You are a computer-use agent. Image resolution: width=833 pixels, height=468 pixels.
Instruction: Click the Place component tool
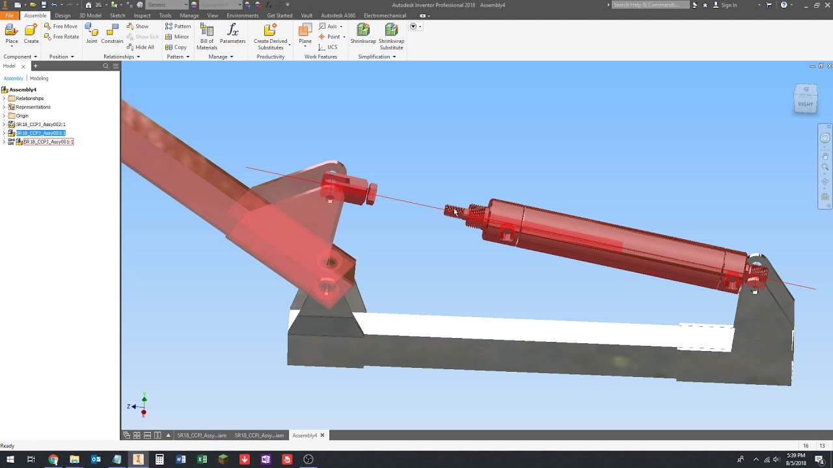[x=12, y=34]
